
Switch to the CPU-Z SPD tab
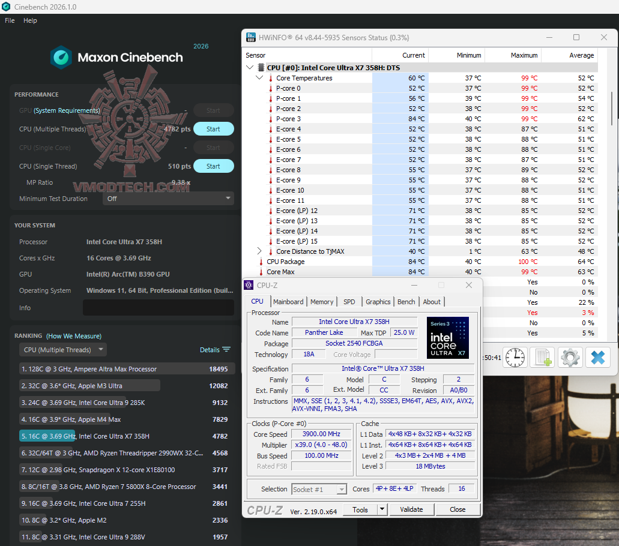(349, 301)
